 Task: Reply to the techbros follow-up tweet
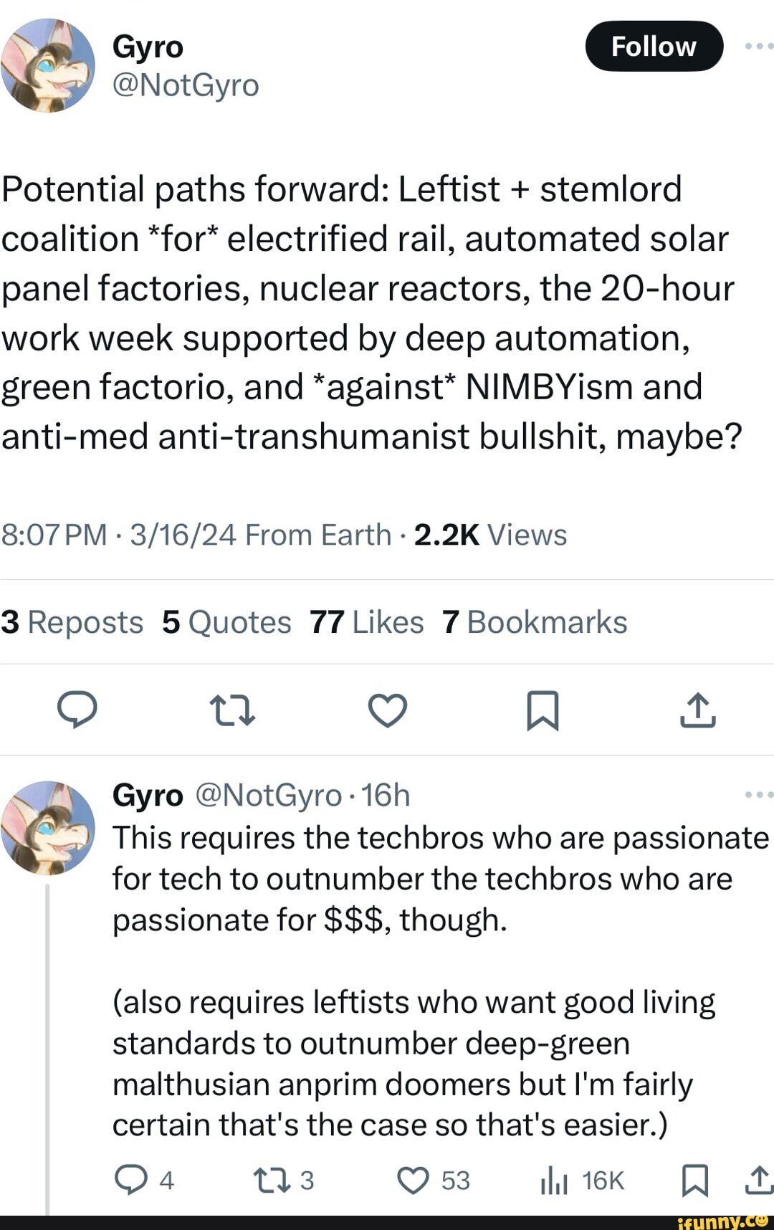130,1181
